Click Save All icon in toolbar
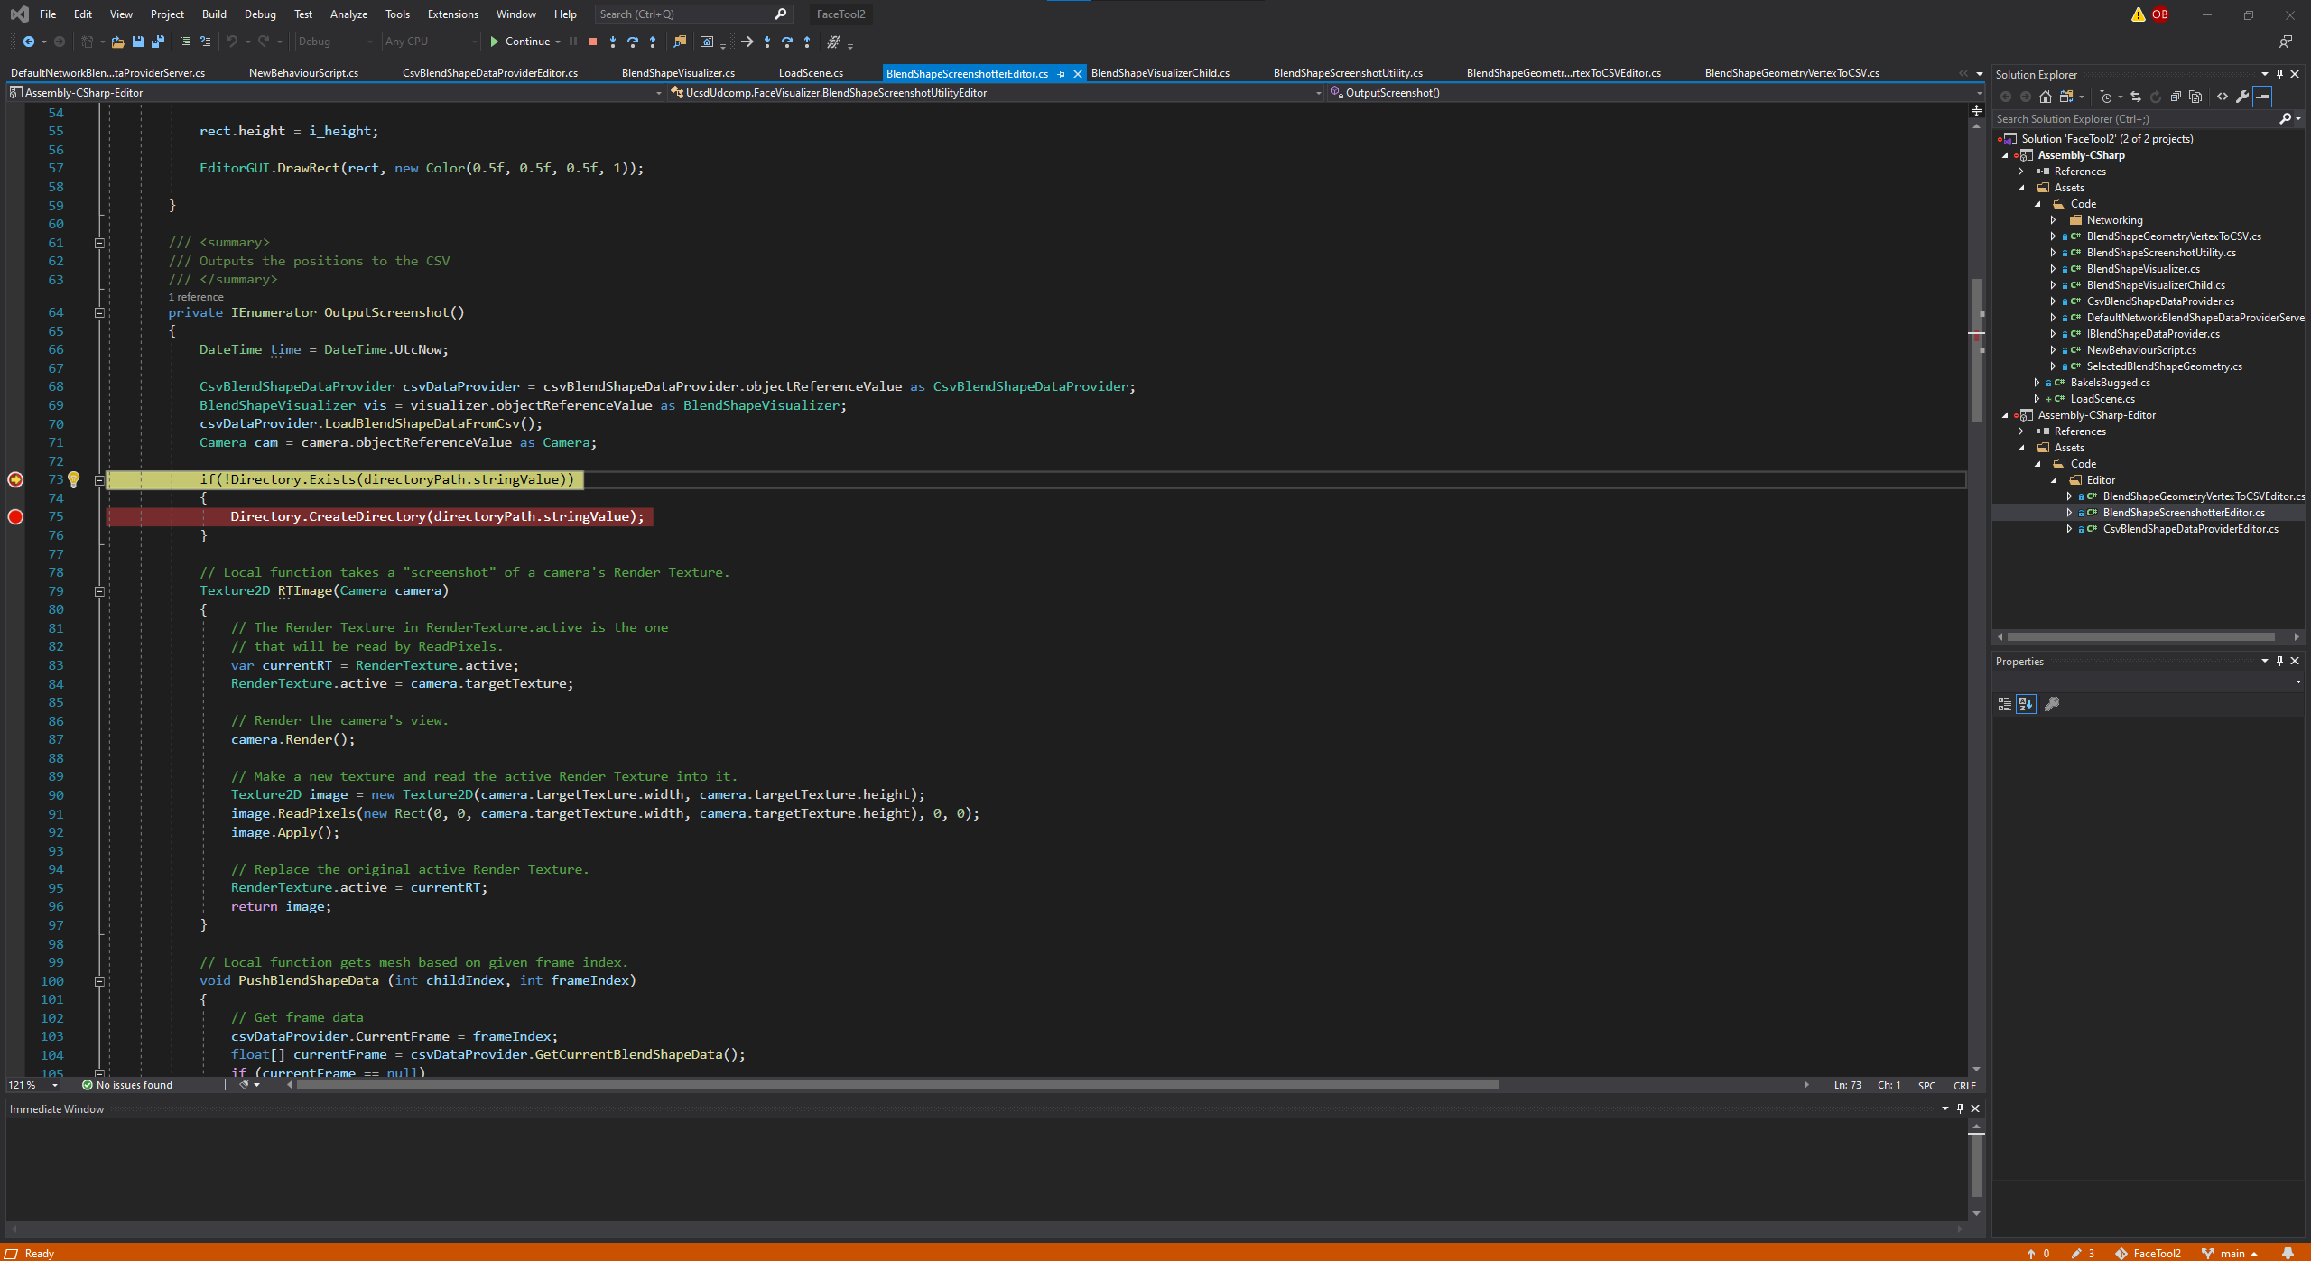Viewport: 2311px width, 1261px height. click(x=158, y=42)
